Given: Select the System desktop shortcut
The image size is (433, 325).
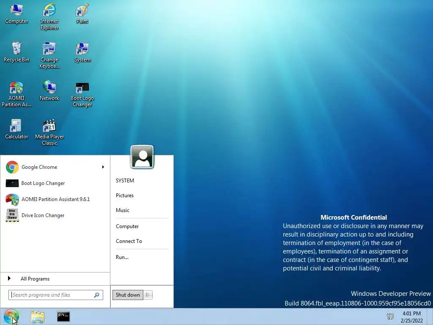Looking at the screenshot, I should [x=82, y=52].
